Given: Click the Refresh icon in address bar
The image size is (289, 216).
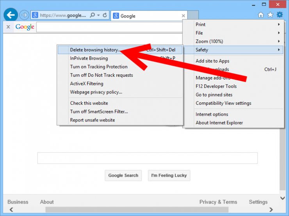Looking at the screenshot, I should 105,15.
